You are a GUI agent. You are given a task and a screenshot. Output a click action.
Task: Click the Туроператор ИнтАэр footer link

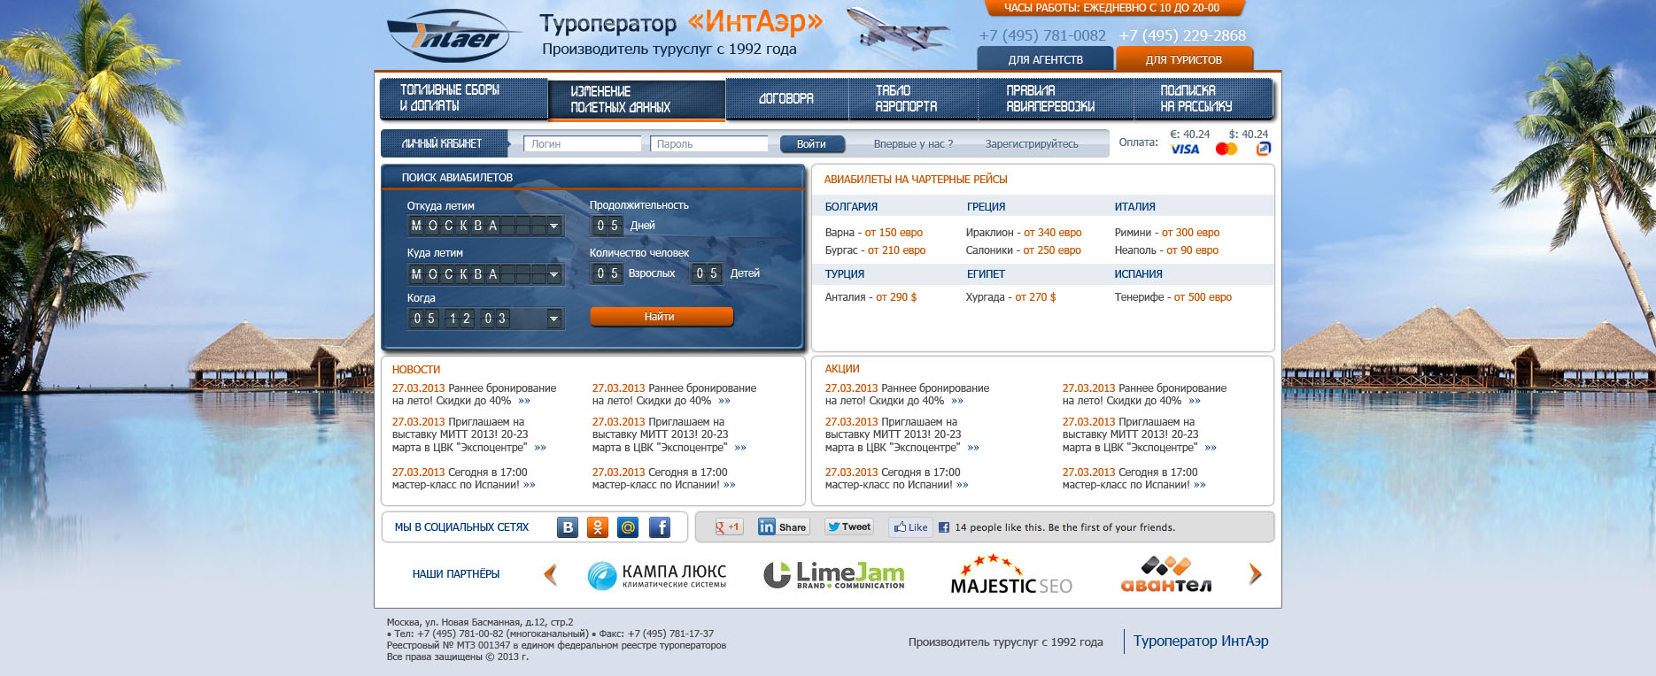[x=1201, y=641]
